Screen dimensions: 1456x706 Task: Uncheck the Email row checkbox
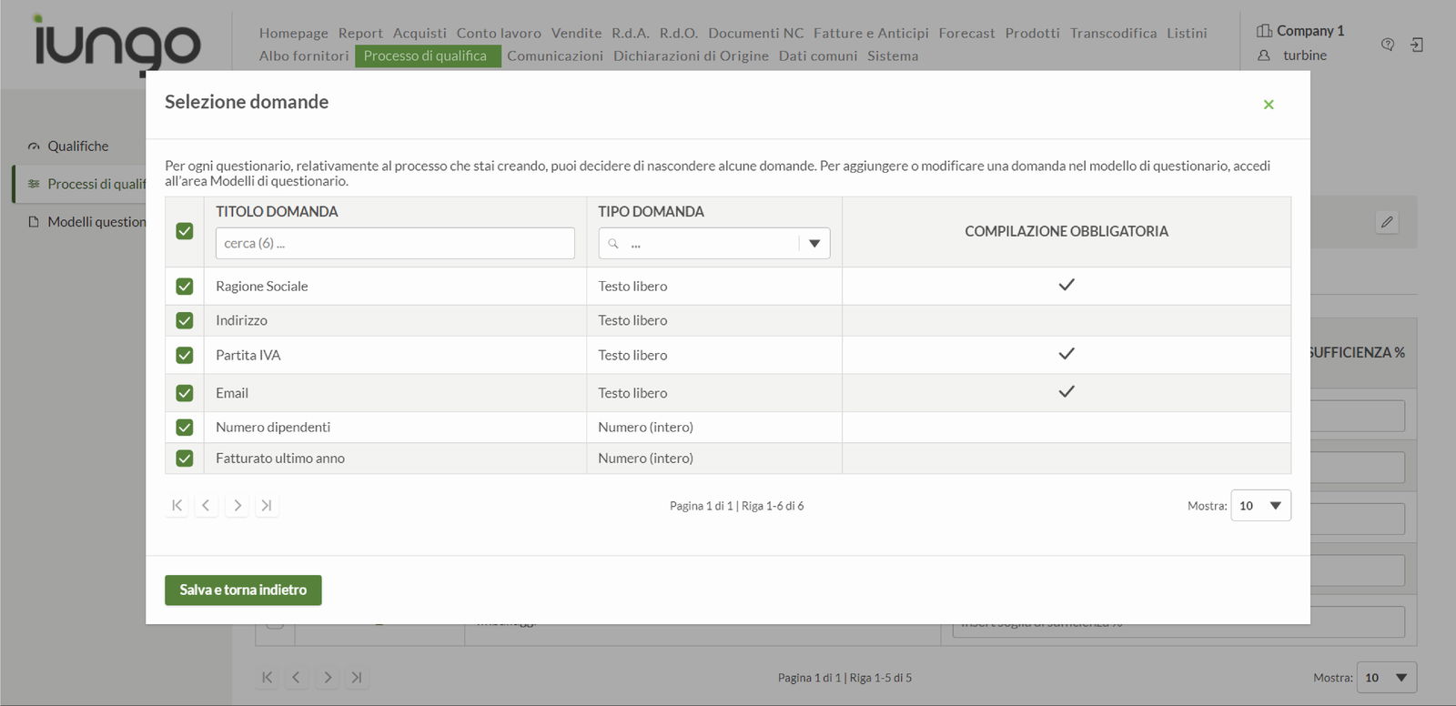tap(185, 393)
